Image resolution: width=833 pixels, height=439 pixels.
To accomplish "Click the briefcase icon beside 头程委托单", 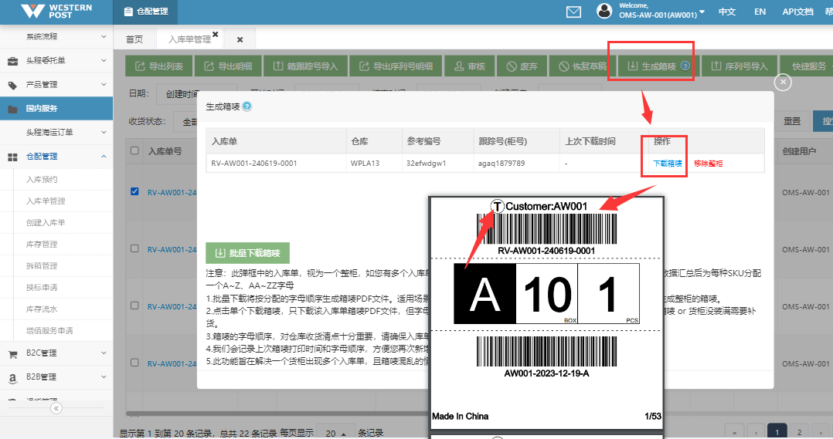I will (12, 61).
